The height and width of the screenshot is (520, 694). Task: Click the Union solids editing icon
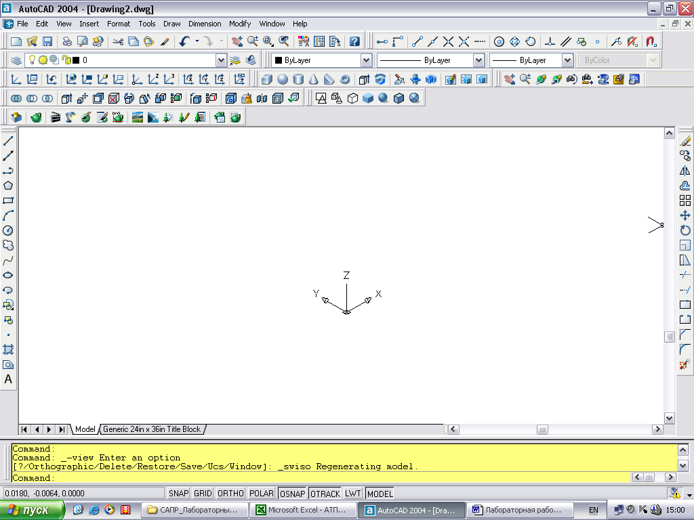16,99
